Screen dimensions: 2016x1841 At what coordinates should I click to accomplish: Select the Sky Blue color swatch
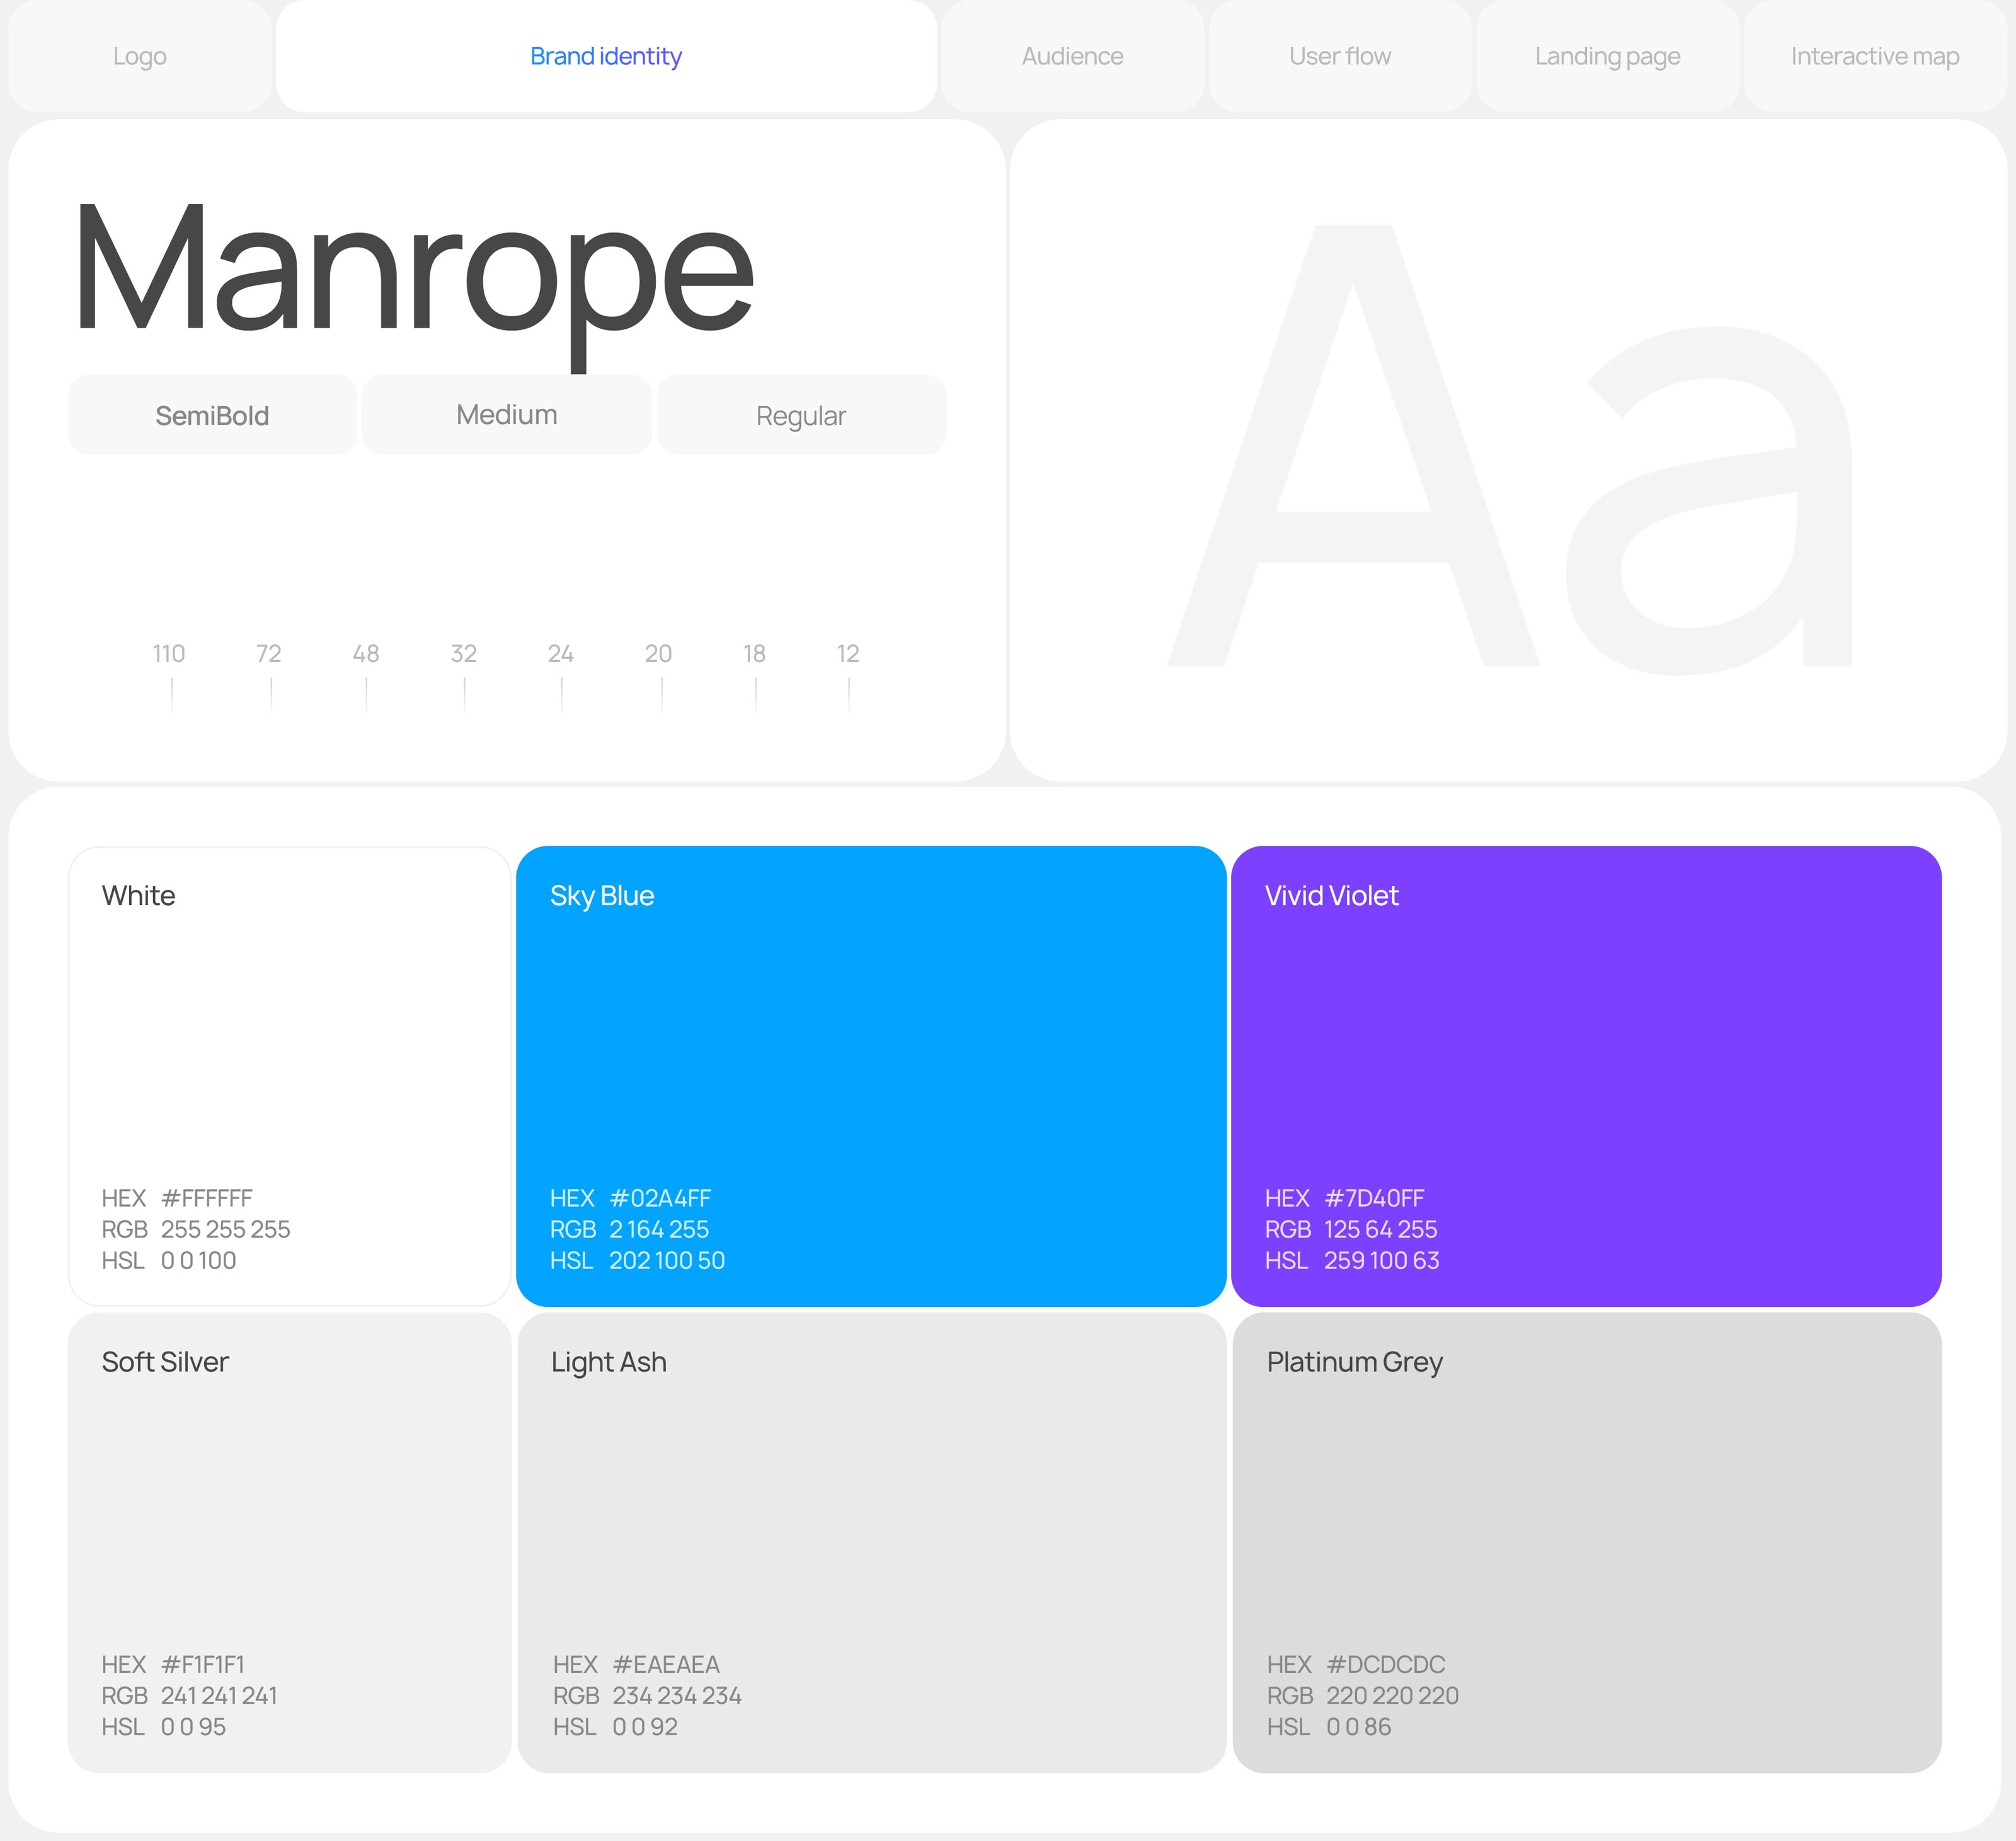[x=871, y=1076]
